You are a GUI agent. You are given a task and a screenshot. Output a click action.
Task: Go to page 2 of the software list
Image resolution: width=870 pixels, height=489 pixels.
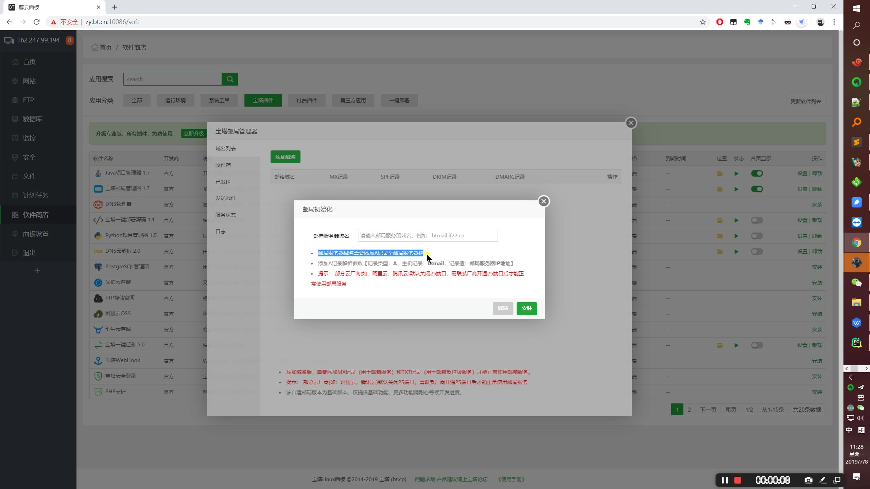[689, 410]
